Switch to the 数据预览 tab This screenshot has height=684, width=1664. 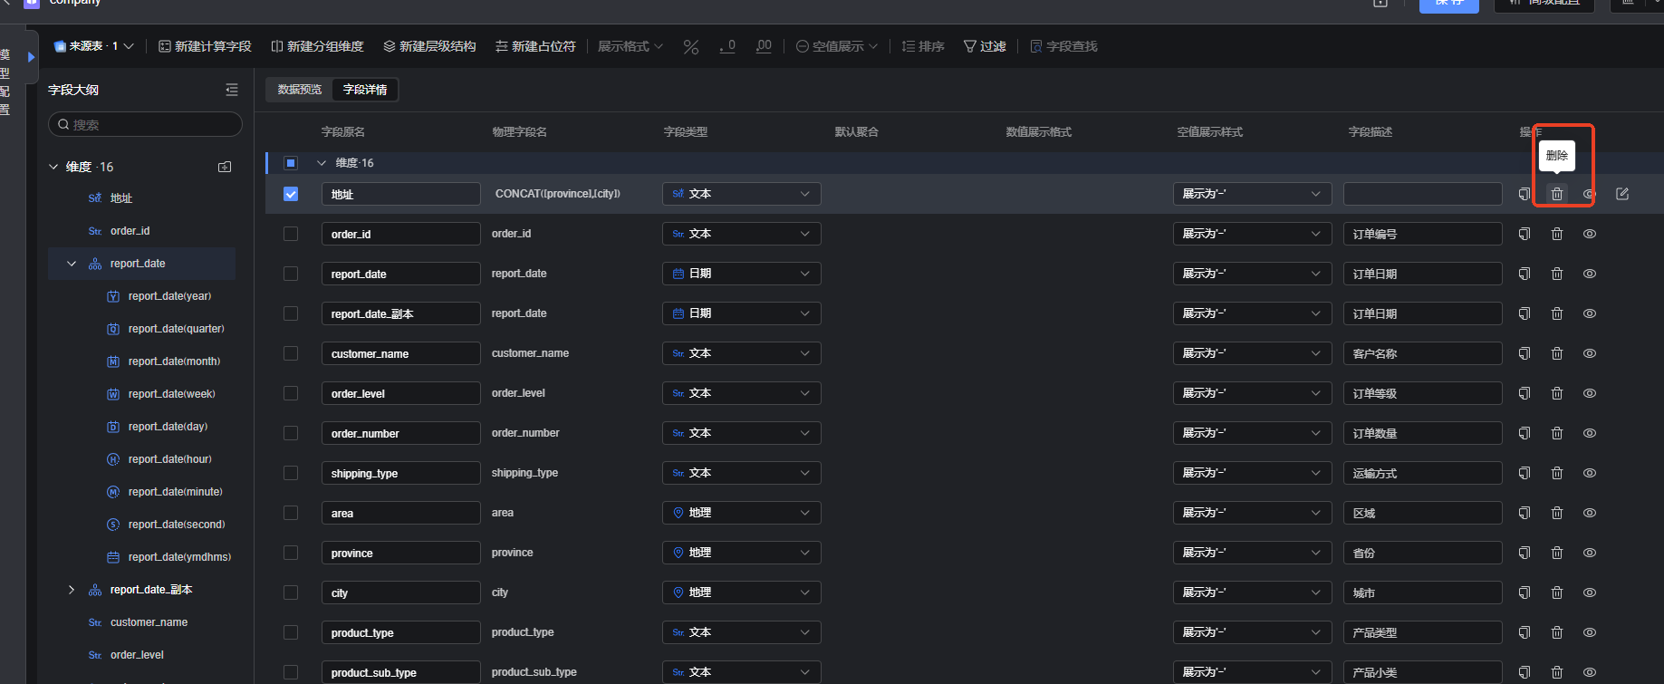(300, 90)
